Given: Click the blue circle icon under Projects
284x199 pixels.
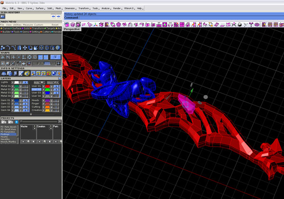Looking at the screenshot, I should click(17, 122).
